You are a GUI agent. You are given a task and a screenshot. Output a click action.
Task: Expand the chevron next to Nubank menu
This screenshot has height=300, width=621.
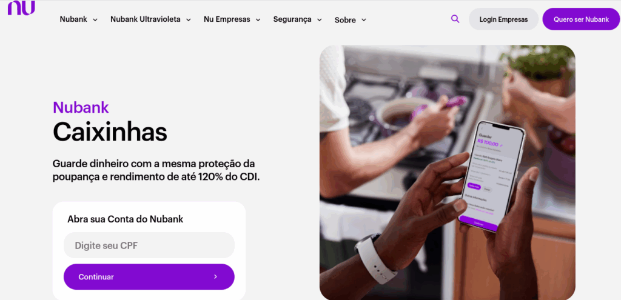click(x=95, y=20)
